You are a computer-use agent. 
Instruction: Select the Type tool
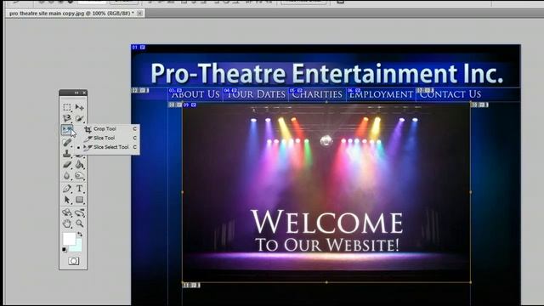(79, 189)
